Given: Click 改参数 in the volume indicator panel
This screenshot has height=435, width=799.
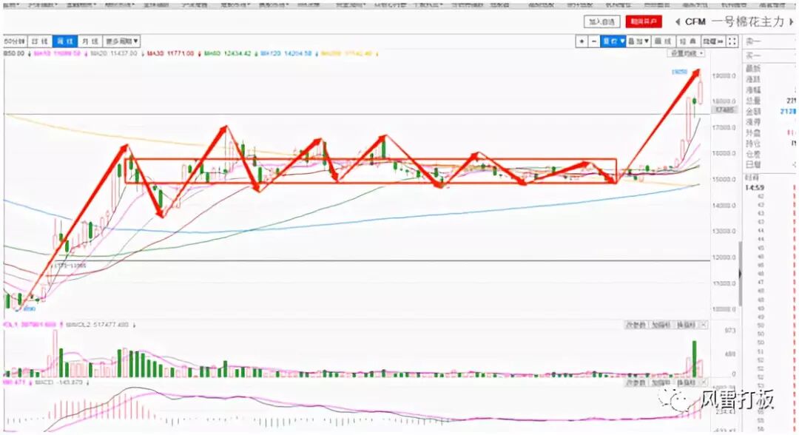Looking at the screenshot, I should pyautogui.click(x=636, y=325).
